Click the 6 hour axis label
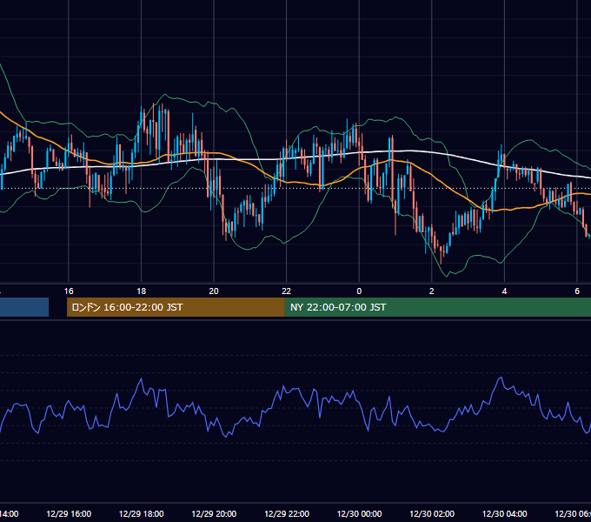Image resolution: width=591 pixels, height=522 pixels. coord(577,291)
